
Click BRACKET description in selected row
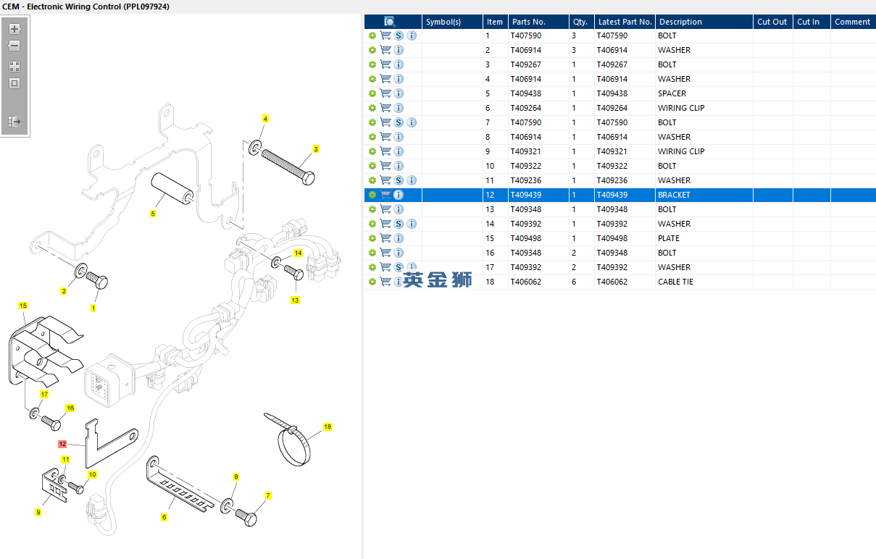point(674,195)
